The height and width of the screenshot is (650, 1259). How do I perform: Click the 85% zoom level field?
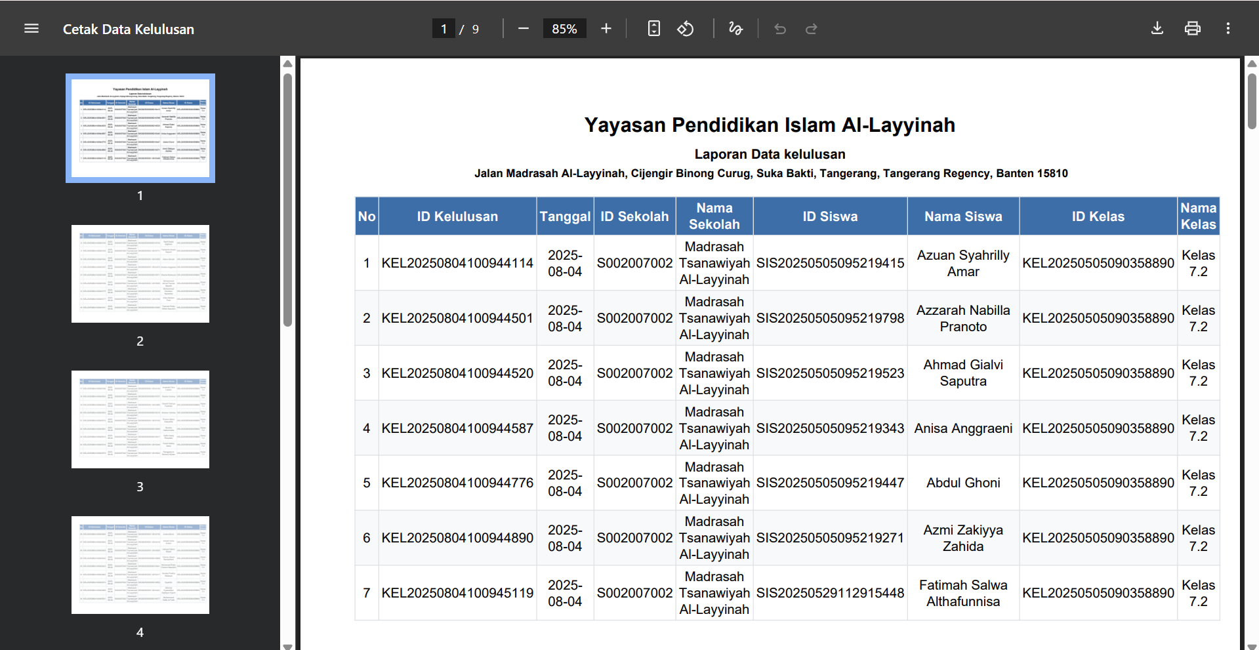pyautogui.click(x=564, y=29)
